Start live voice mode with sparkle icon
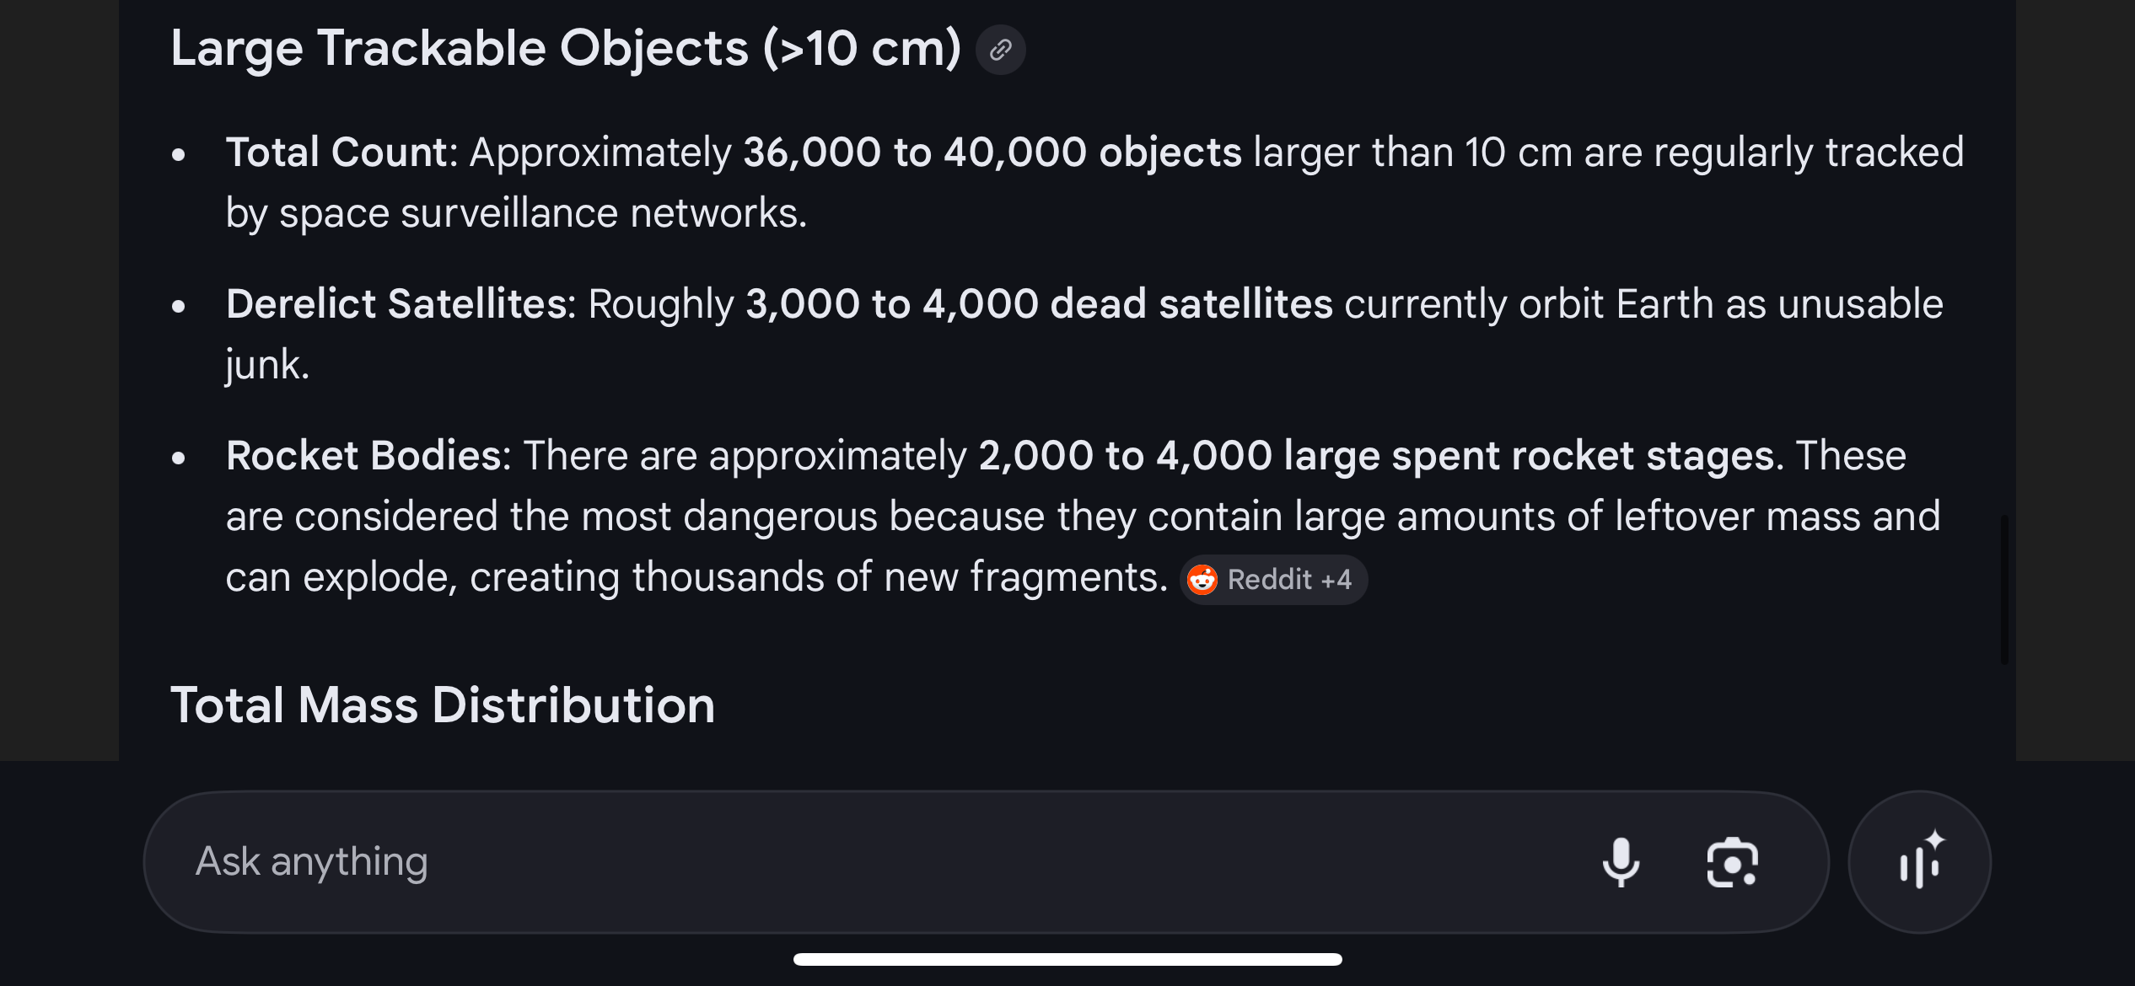2135x986 pixels. coord(1919,862)
